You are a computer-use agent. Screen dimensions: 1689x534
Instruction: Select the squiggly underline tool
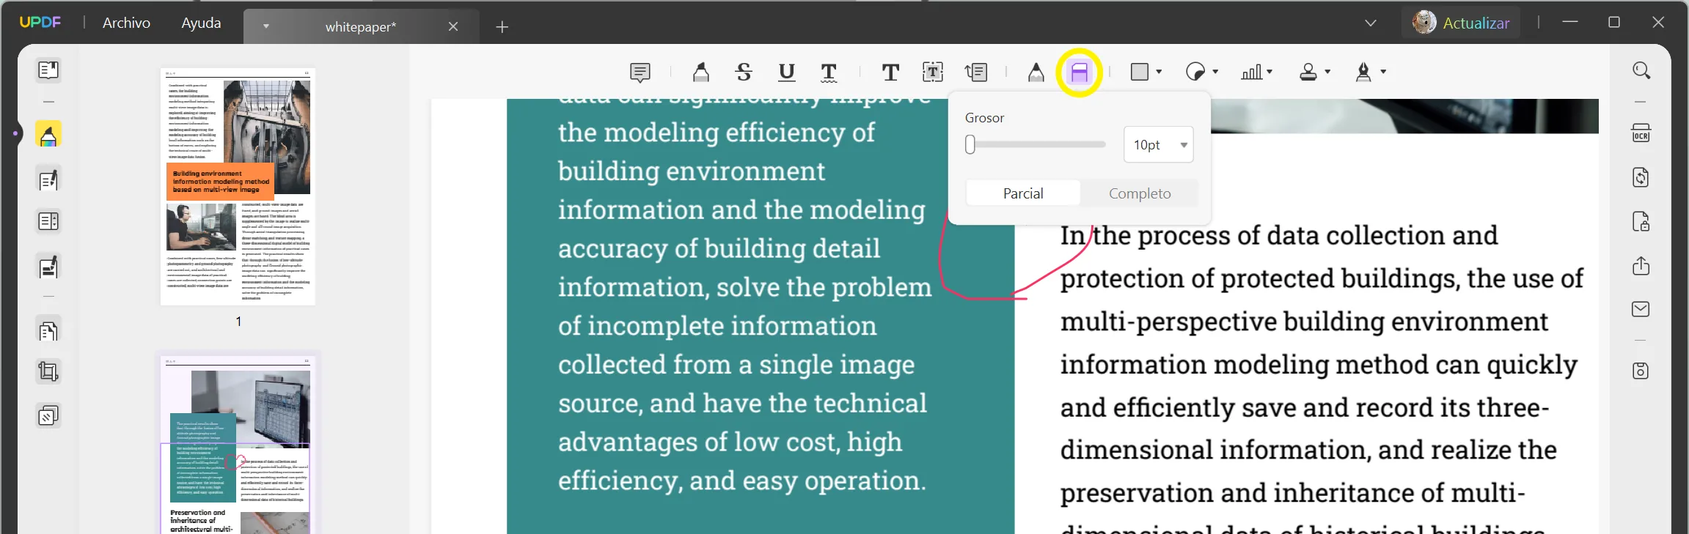click(x=829, y=72)
